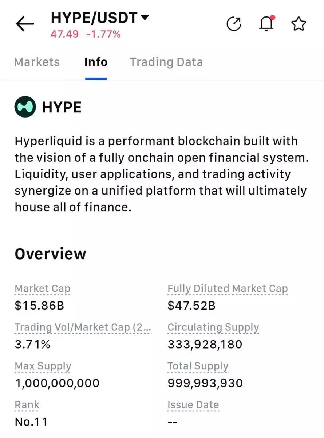Tap the Trading Vol/Market Cap label

[x=83, y=327]
